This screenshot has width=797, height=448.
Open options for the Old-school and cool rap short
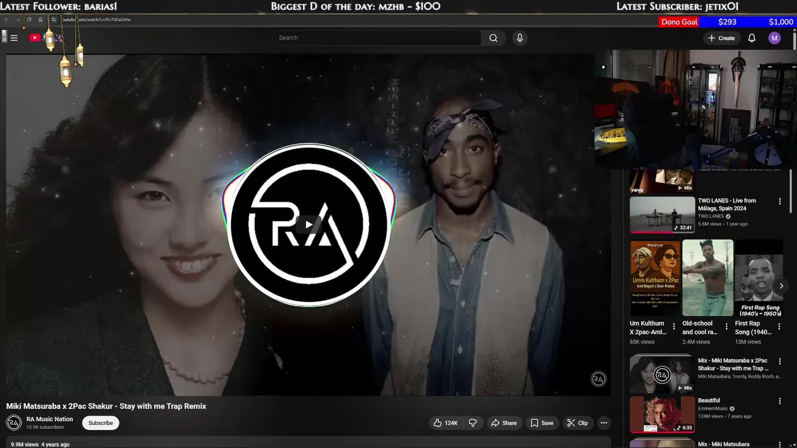coord(727,327)
